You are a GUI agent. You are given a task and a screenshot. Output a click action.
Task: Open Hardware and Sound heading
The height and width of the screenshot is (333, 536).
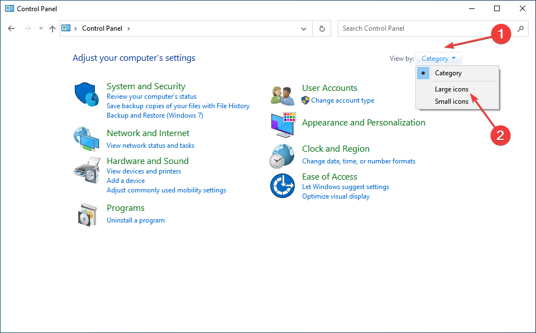point(147,161)
